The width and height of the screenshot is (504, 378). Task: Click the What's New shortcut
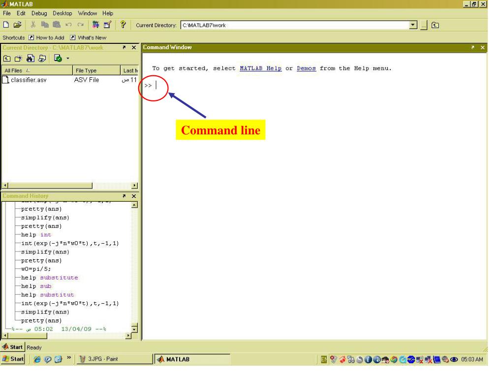click(x=89, y=37)
